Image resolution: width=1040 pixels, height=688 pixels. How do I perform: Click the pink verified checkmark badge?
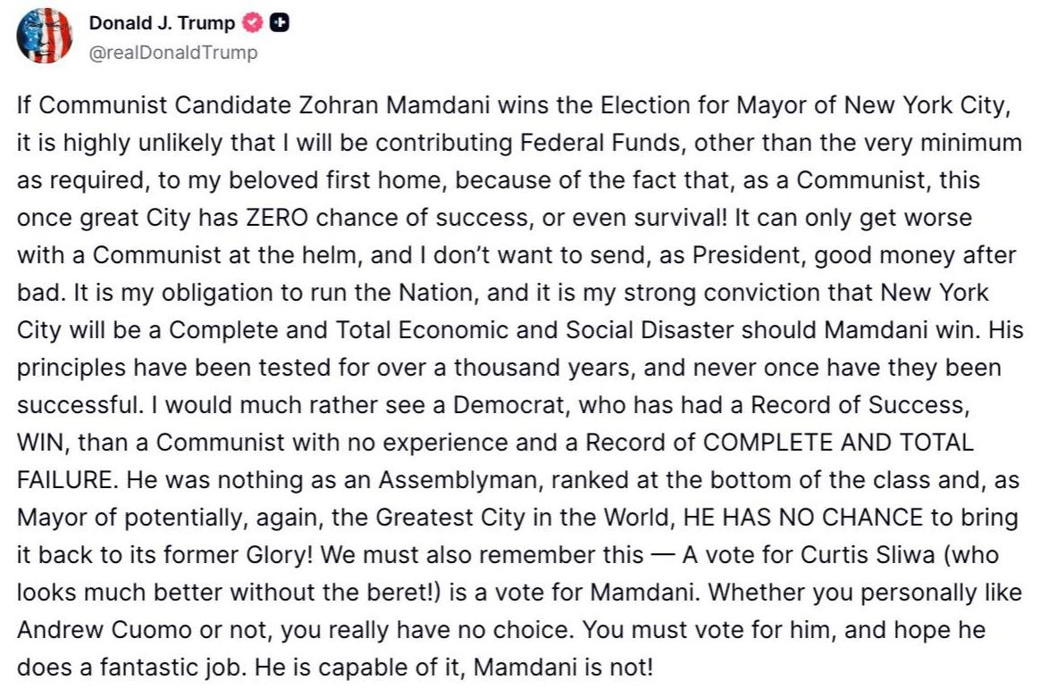pyautogui.click(x=253, y=24)
